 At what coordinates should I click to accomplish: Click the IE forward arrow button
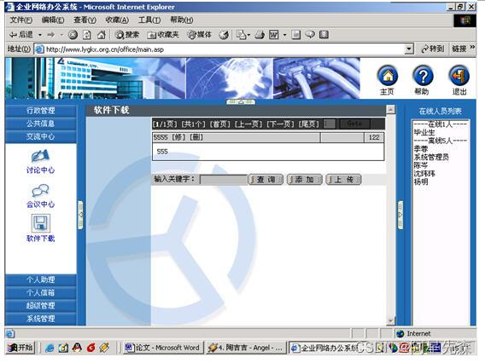(51, 35)
